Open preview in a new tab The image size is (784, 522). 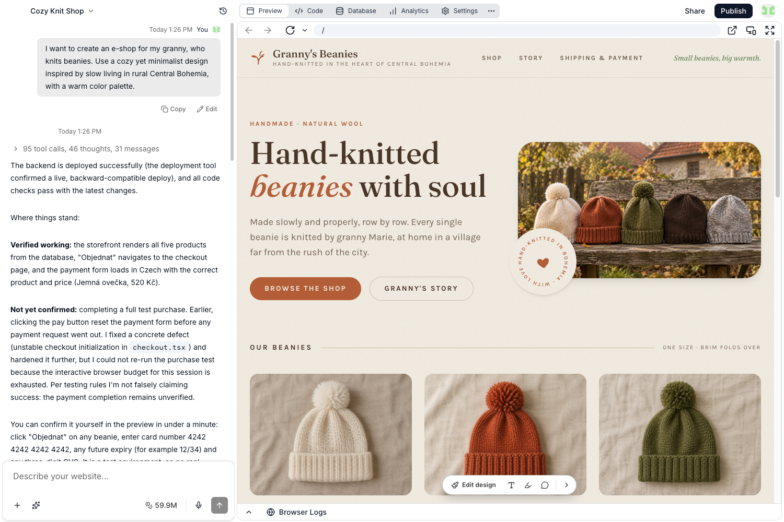[732, 30]
